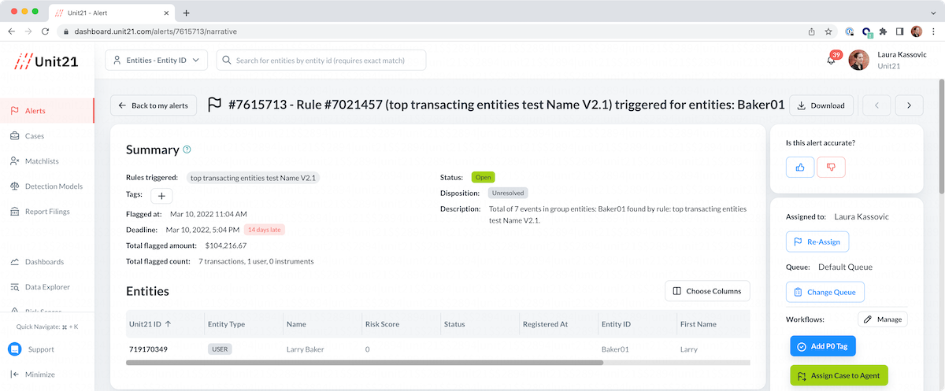Viewport: 945px width, 391px height.
Task: Click the Larry Baker name cell
Action: [x=306, y=349]
